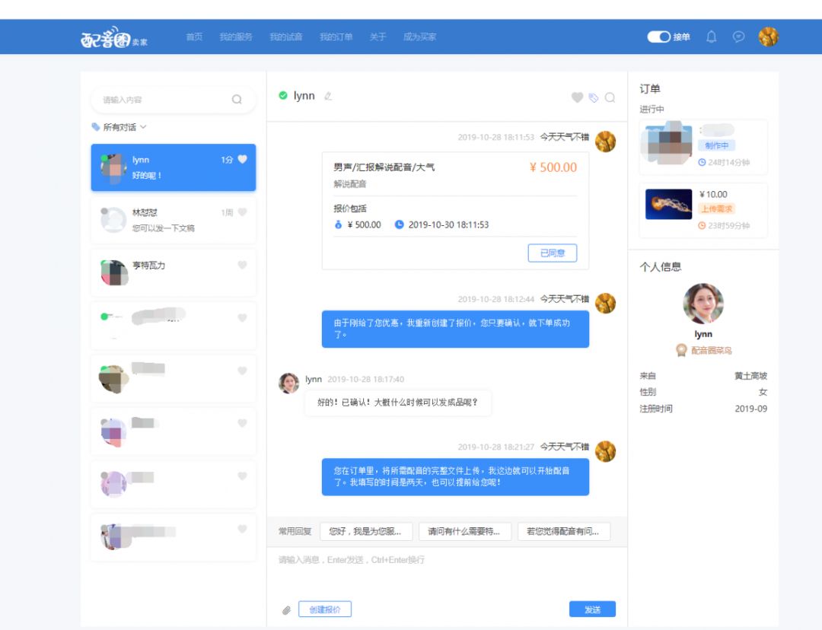Click the 发送 send button

(592, 609)
